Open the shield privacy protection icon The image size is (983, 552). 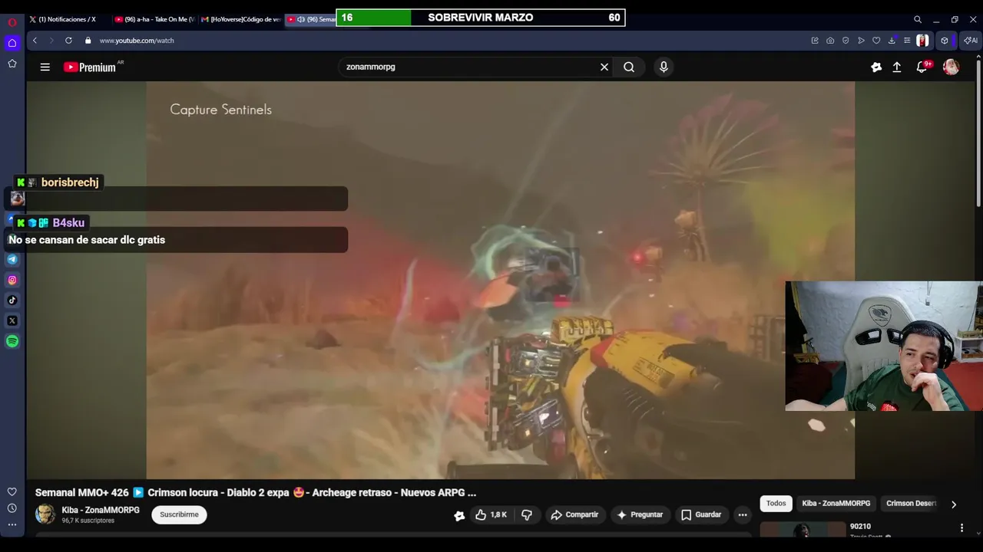(846, 41)
